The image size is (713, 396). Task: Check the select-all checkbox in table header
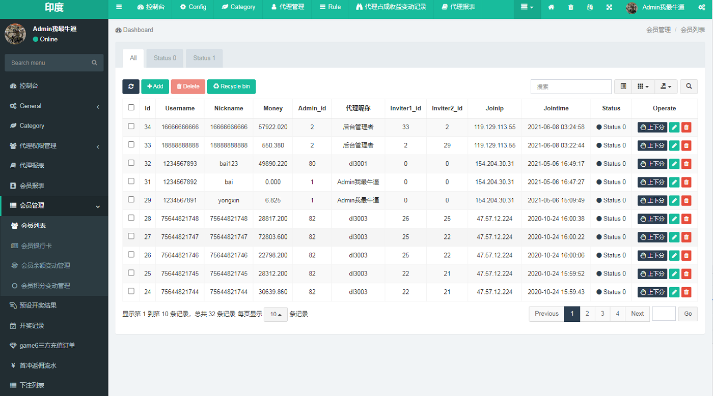point(131,108)
